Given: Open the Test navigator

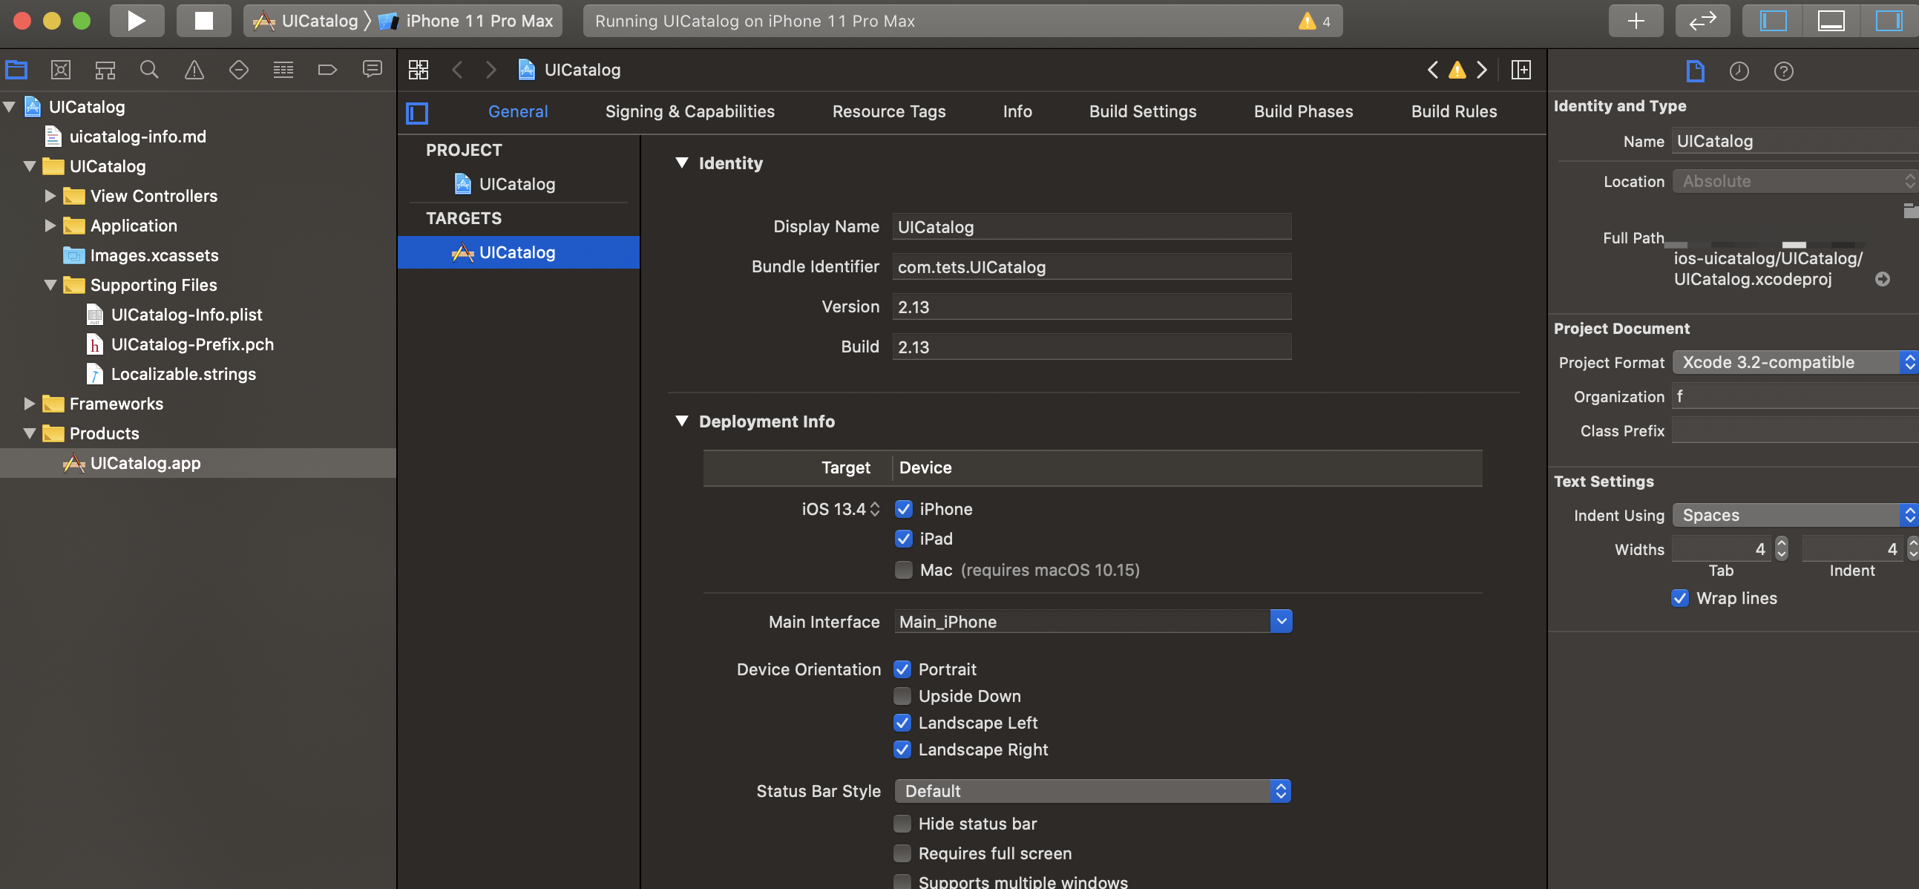Looking at the screenshot, I should 238,70.
